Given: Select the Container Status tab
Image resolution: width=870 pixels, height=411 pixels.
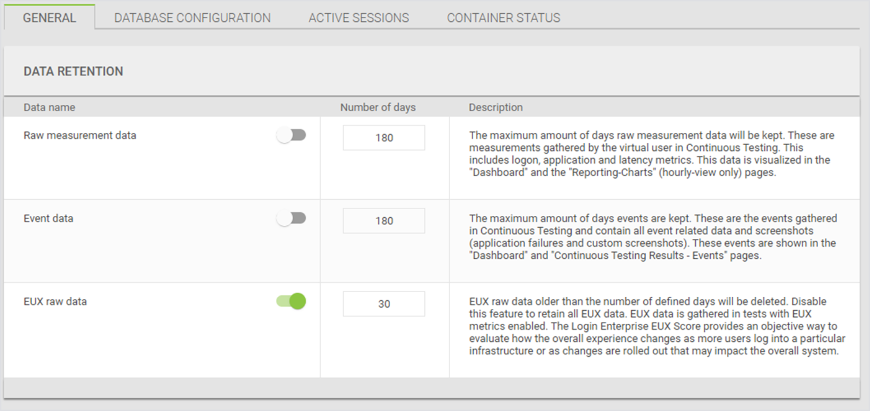Looking at the screenshot, I should point(503,18).
